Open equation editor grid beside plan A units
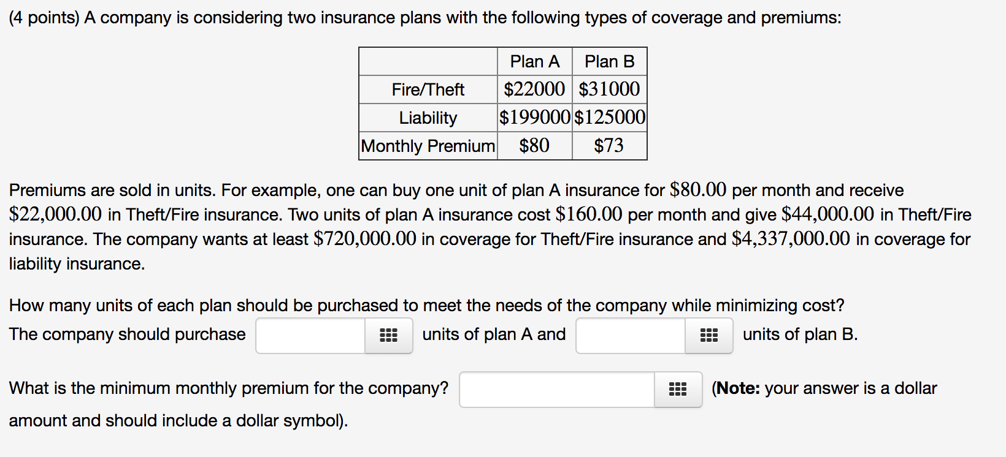This screenshot has width=1006, height=457. [x=388, y=335]
